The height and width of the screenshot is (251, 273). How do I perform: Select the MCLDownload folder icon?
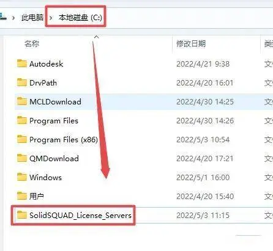(x=22, y=101)
